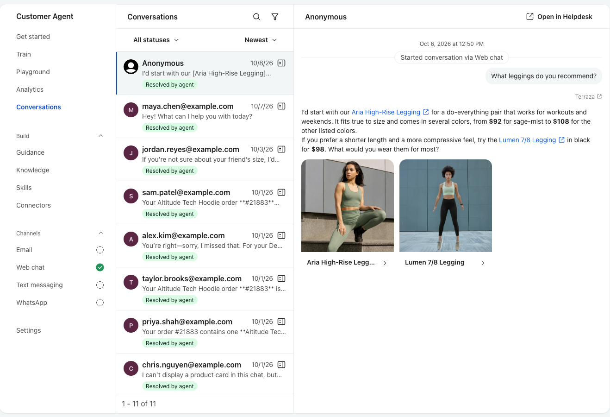Open the Playground section
Image resolution: width=610 pixels, height=417 pixels.
33,72
